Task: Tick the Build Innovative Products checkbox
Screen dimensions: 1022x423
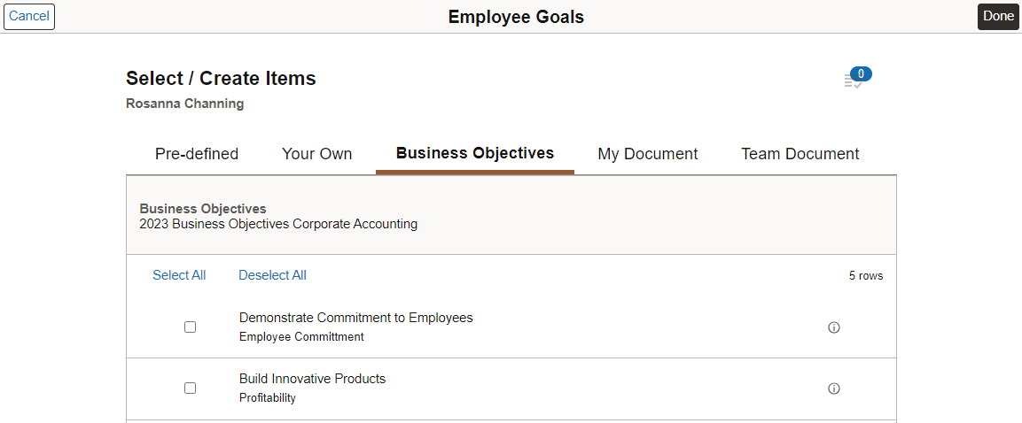Action: click(x=190, y=388)
